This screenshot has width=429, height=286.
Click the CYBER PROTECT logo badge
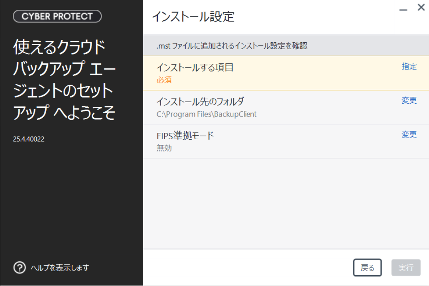point(57,16)
